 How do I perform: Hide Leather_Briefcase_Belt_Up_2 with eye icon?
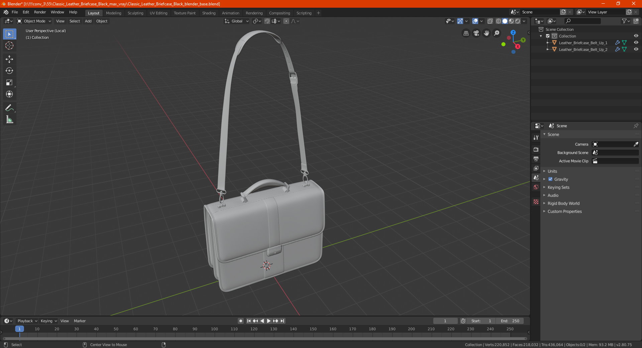[636, 50]
